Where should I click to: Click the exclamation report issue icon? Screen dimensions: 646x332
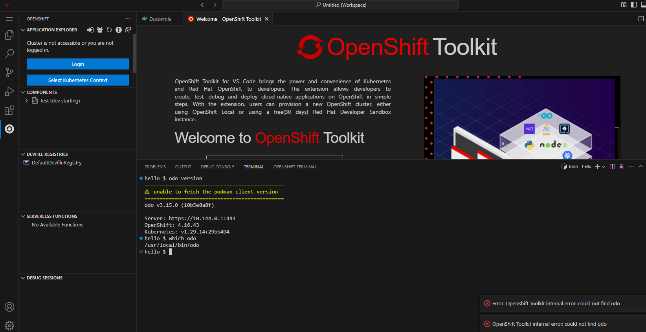(x=119, y=30)
